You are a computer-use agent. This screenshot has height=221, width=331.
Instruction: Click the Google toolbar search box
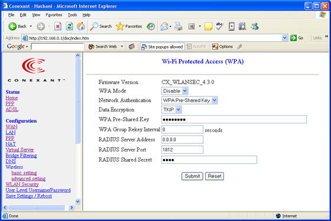click(x=57, y=47)
